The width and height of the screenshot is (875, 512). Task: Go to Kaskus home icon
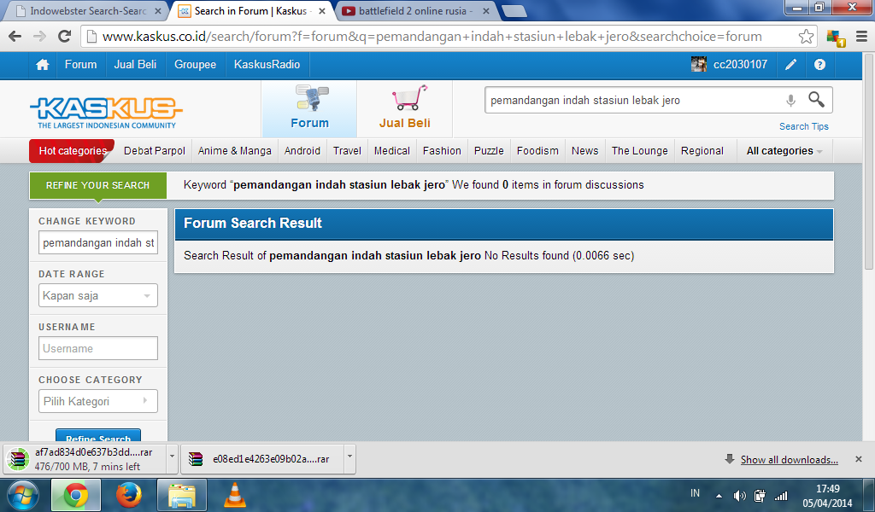[x=43, y=65]
